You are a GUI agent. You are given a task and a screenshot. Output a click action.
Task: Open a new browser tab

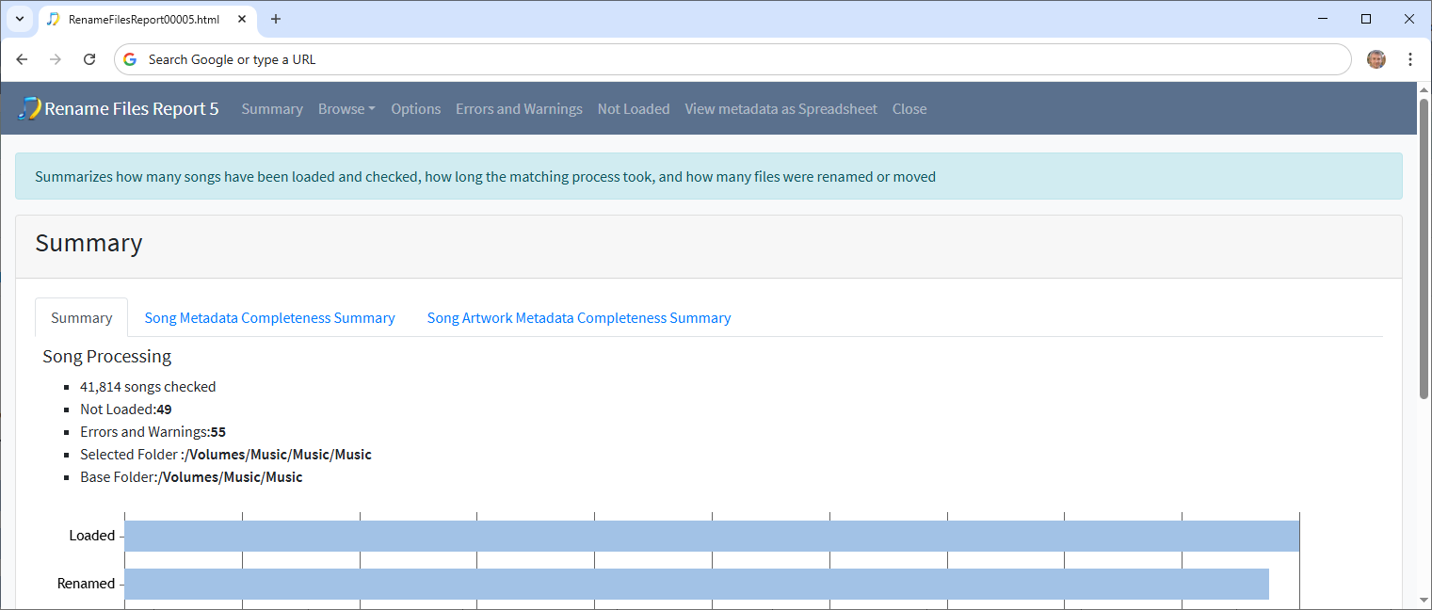coord(276,19)
